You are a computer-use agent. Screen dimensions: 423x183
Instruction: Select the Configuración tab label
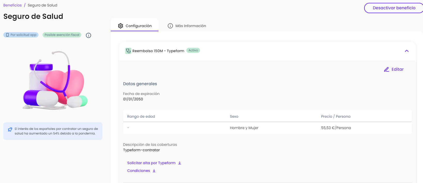(x=138, y=26)
